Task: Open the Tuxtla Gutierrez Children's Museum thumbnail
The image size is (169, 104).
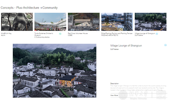Action: tap(50, 22)
